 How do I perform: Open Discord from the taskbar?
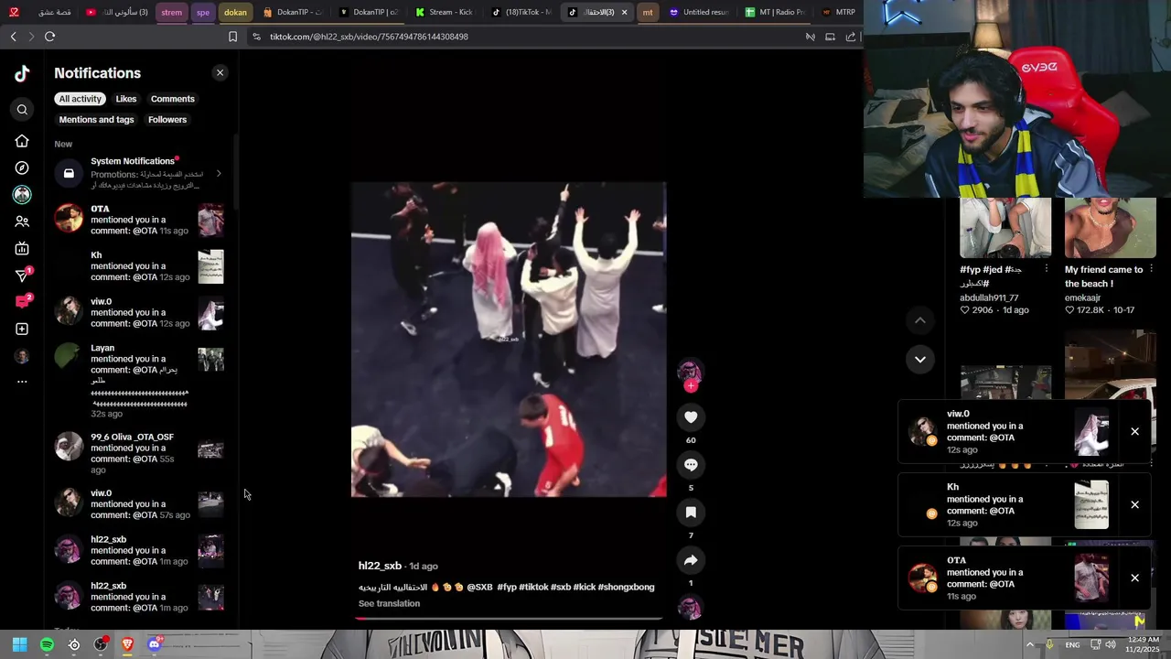(x=155, y=644)
